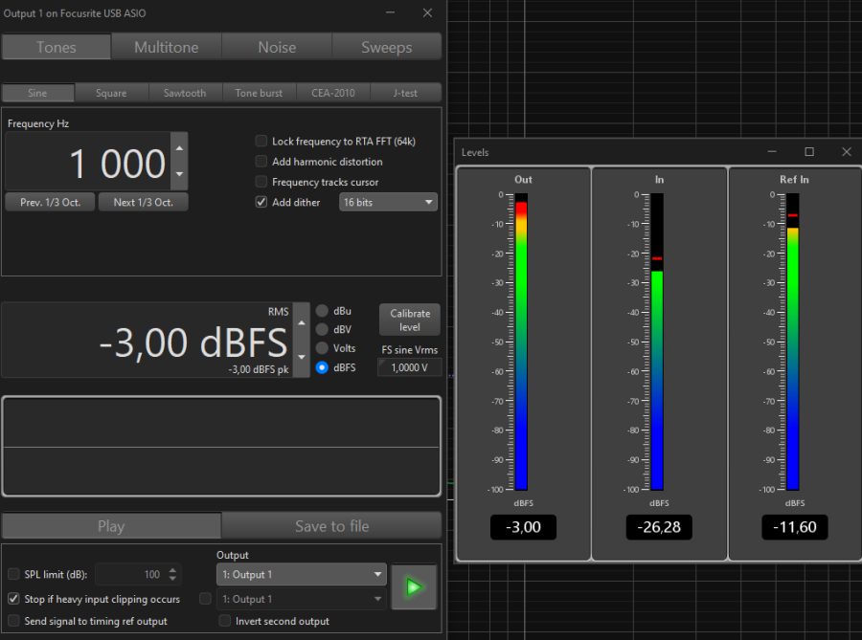Click the Ref In -11,60 readout
This screenshot has height=640, width=862.
pos(794,527)
